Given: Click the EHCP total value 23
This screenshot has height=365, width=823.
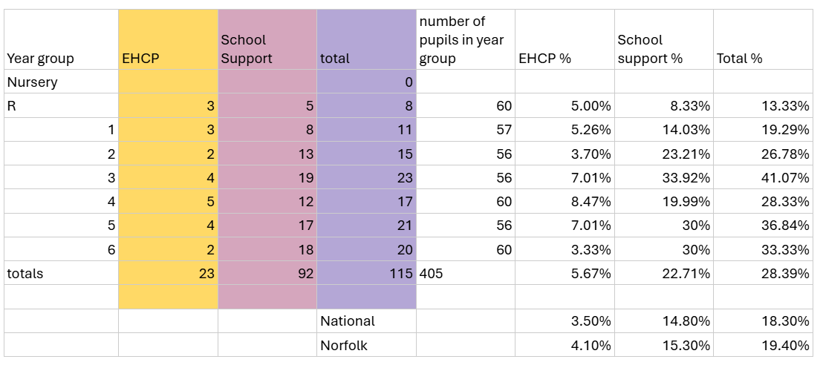Looking at the screenshot, I should coord(168,274).
